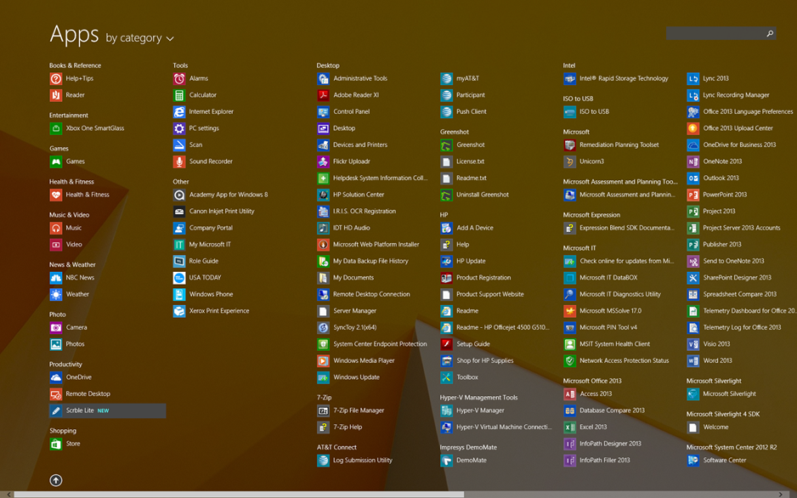
Task: Open the OneDrive app icon
Action: [x=56, y=377]
